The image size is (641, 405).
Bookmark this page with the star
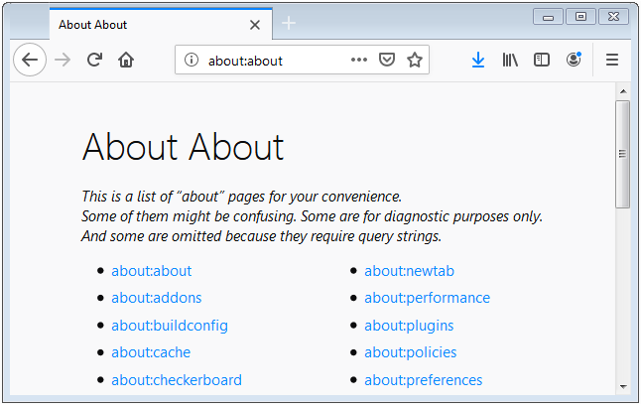pos(415,60)
